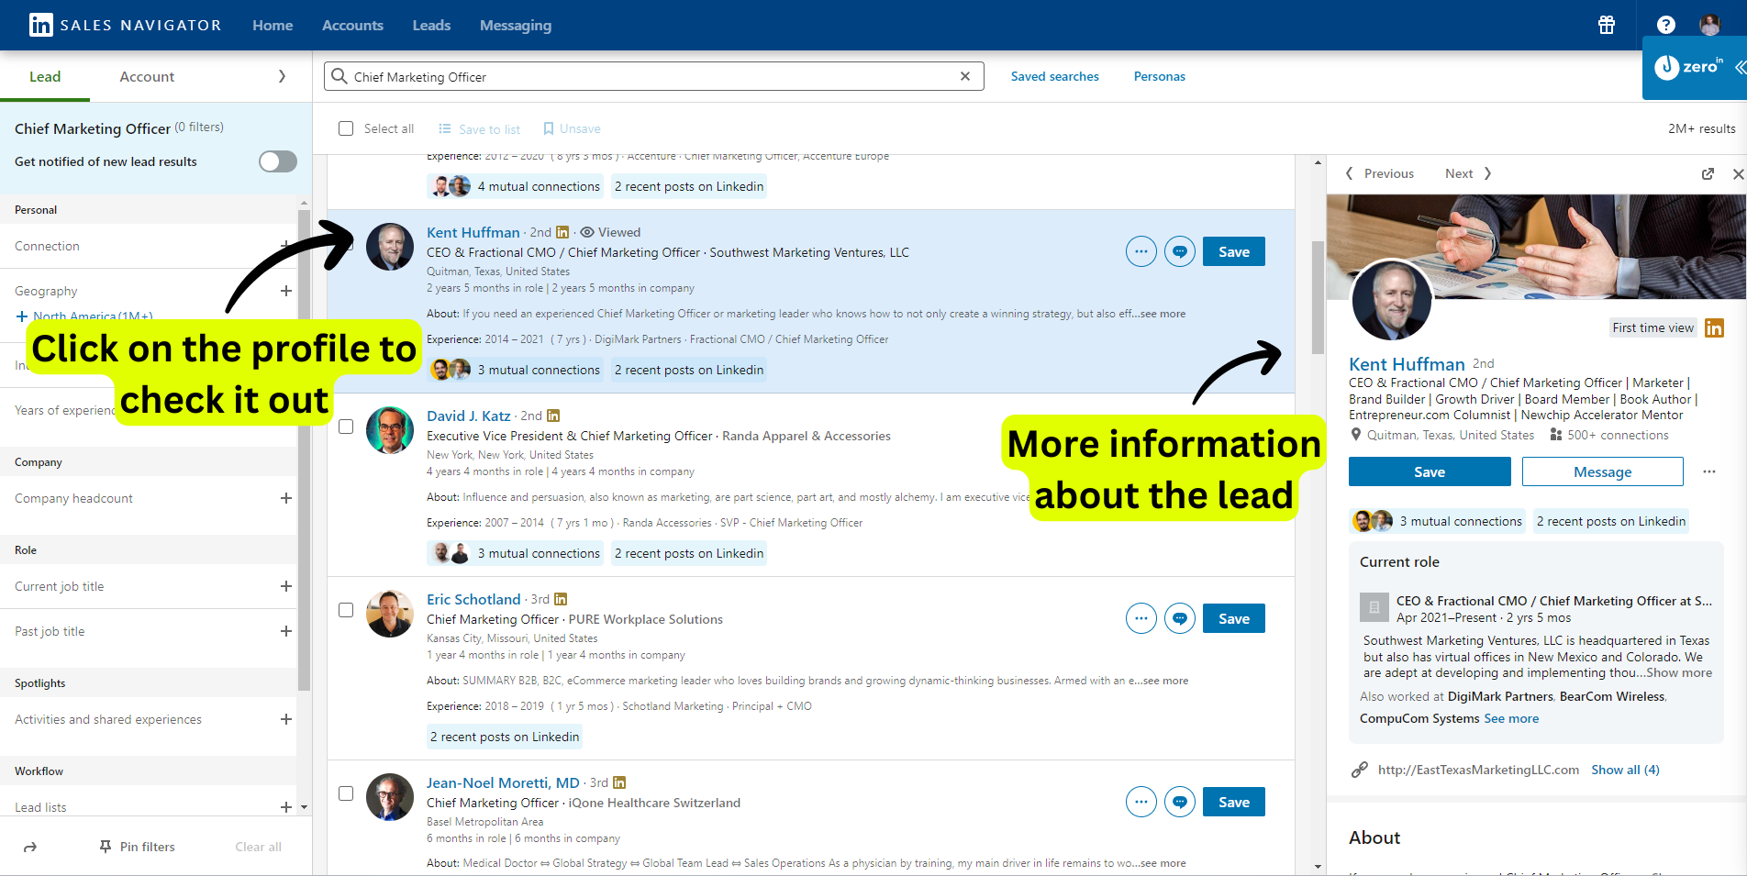Click the zero-in extension logo
This screenshot has height=876, width=1747.
1688,67
